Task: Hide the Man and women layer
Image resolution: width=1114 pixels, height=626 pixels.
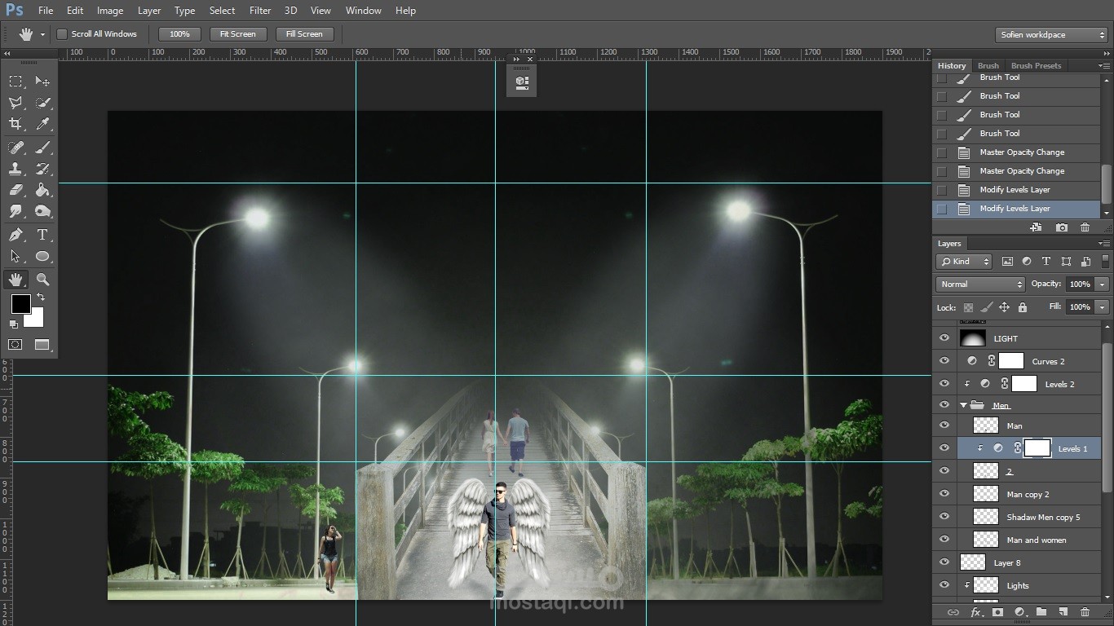Action: [944, 540]
